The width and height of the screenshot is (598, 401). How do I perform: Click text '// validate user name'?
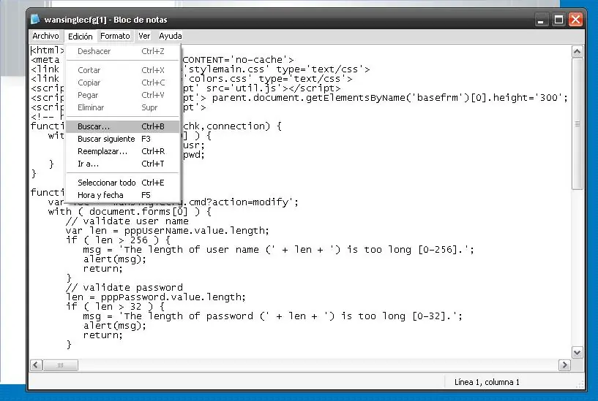pos(127,221)
